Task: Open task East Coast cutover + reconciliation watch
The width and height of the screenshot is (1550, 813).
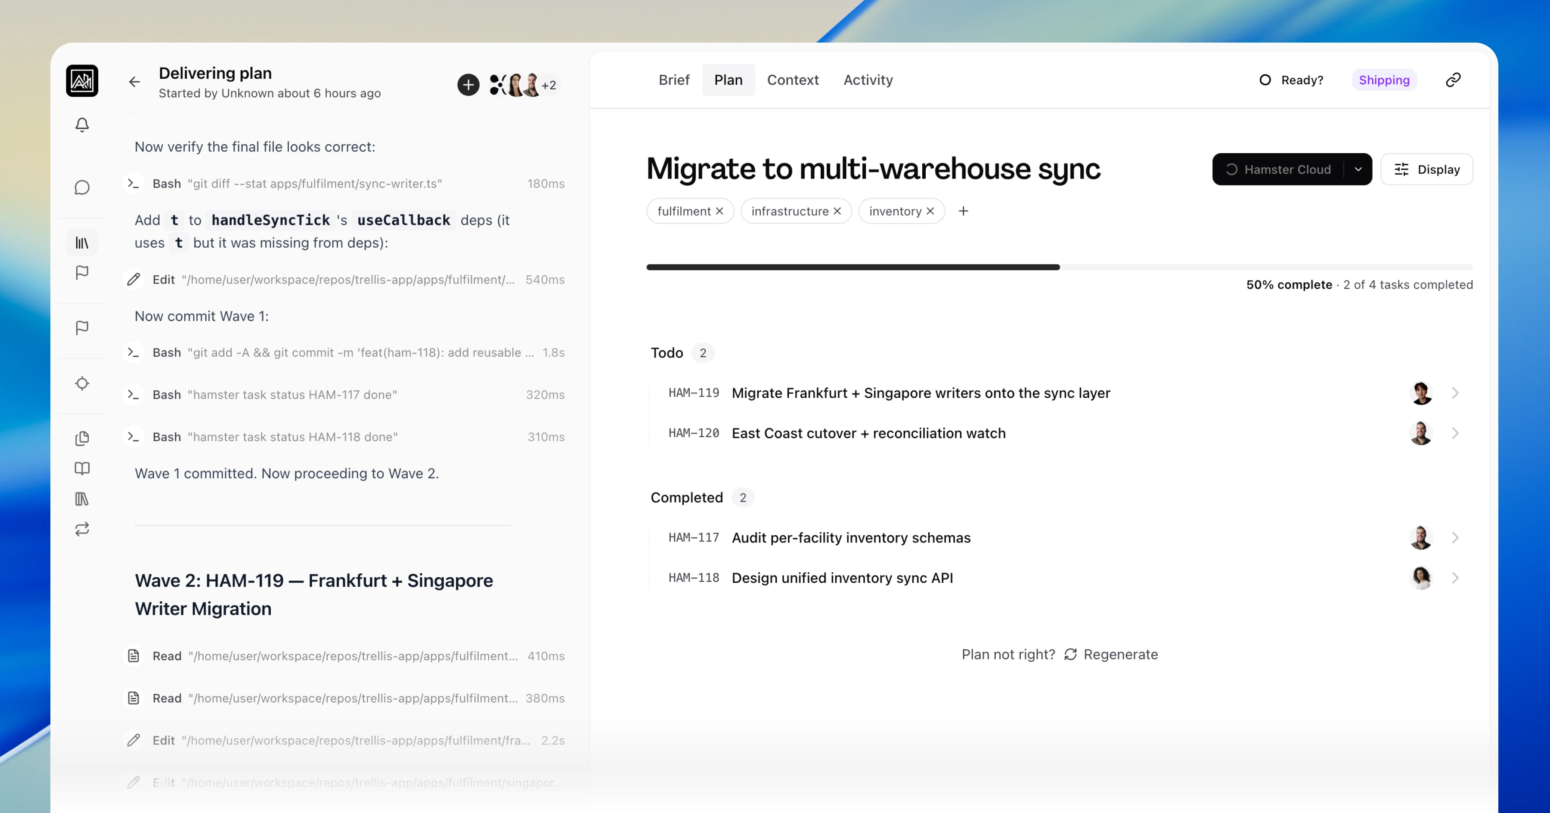Action: [x=868, y=433]
